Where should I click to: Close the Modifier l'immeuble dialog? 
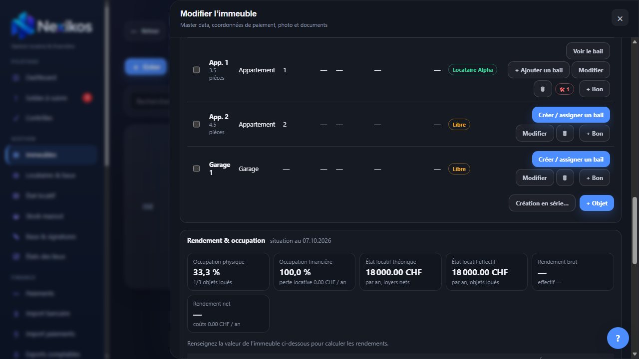tap(620, 18)
